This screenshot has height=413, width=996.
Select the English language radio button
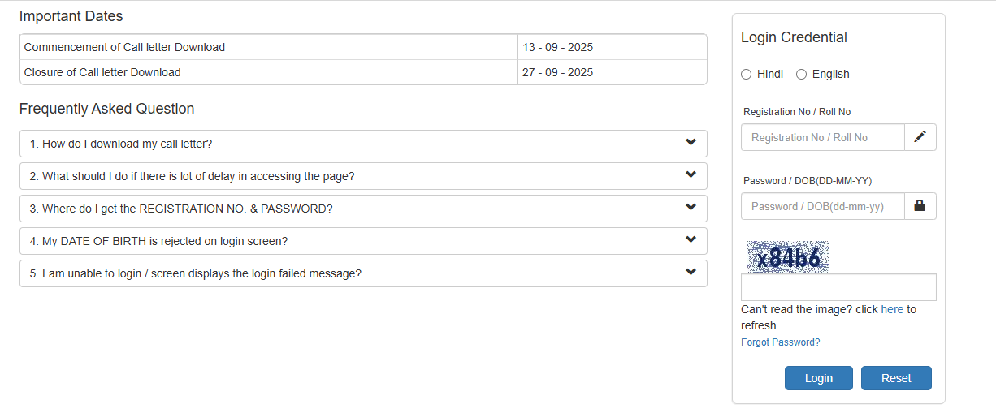(x=802, y=75)
